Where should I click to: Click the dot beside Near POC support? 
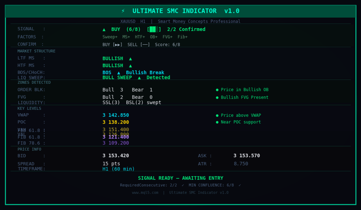click(x=217, y=122)
